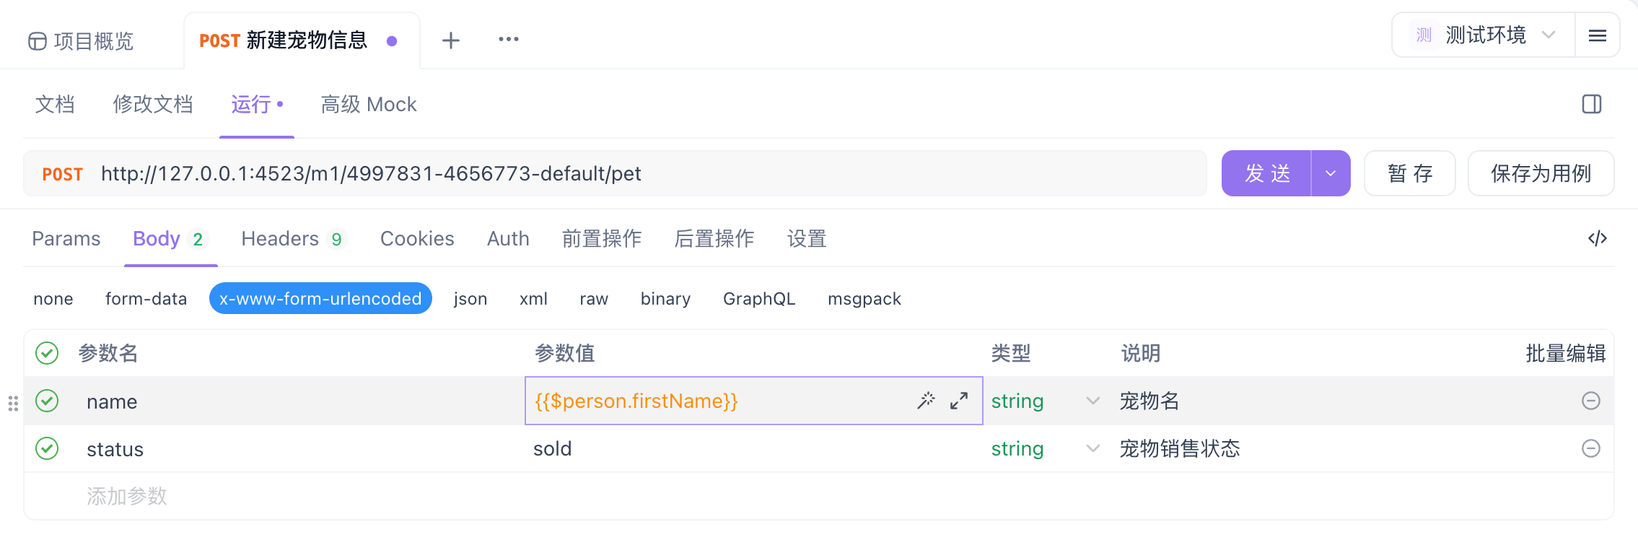Remove the status parameter row

pos(1590,448)
